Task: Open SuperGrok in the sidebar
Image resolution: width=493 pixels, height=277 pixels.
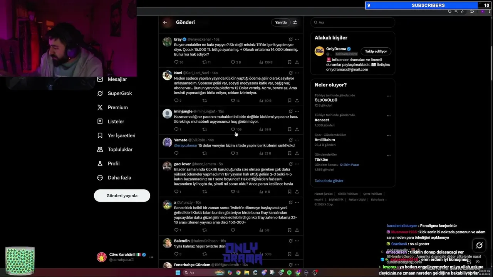Action: pyautogui.click(x=114, y=93)
